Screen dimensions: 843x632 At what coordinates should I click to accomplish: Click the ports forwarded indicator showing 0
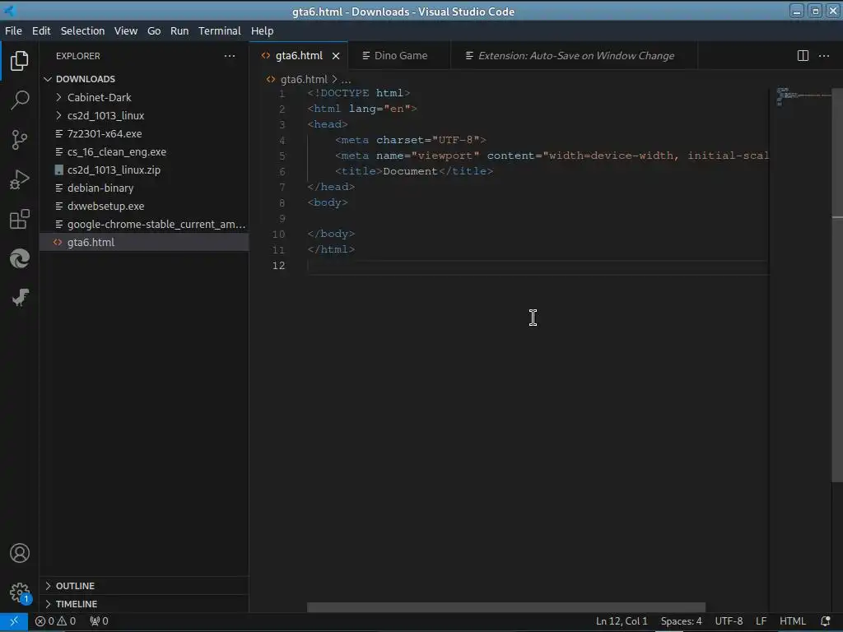coord(99,621)
